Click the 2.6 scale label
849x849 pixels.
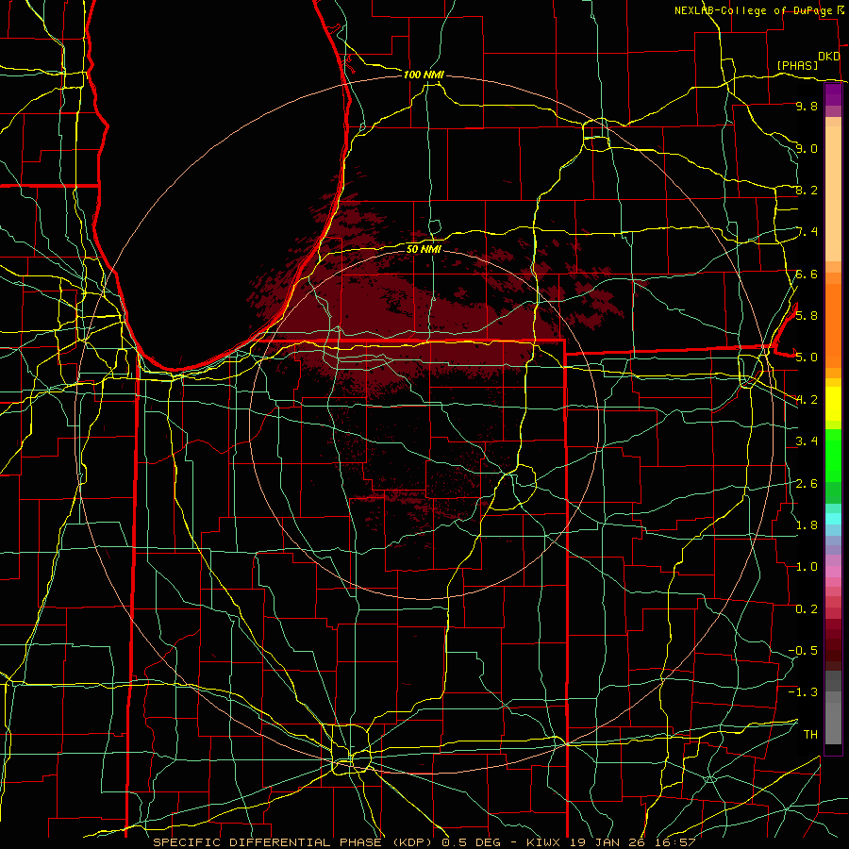pos(807,483)
